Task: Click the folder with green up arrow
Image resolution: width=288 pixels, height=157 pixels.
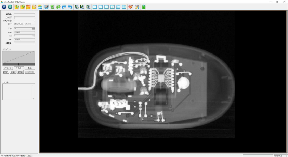Action: (x=16, y=7)
